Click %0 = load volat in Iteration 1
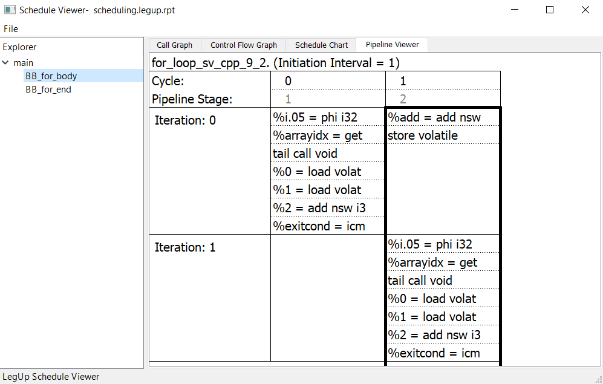 pos(443,298)
